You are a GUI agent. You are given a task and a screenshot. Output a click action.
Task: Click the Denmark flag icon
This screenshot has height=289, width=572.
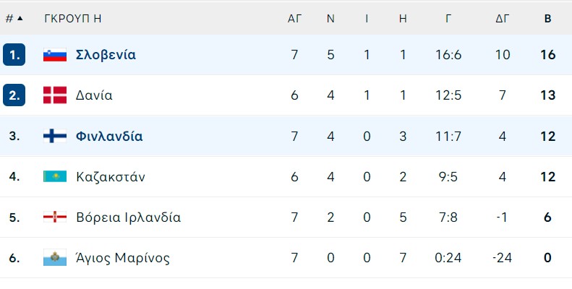click(x=55, y=95)
